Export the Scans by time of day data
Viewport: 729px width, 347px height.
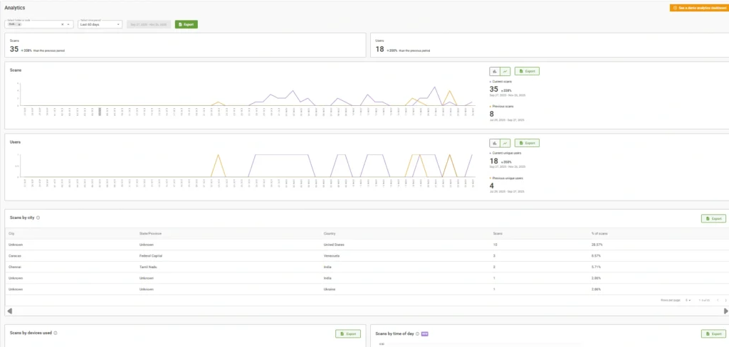713,333
